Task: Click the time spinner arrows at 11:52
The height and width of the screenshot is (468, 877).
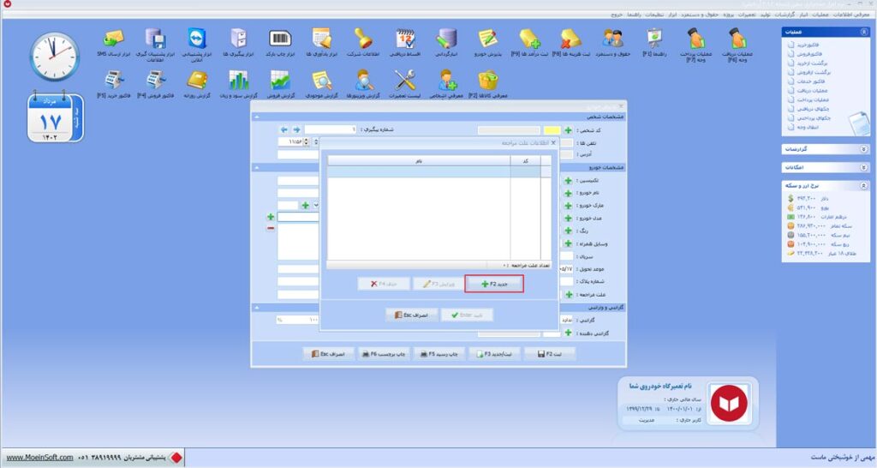Action: coord(306,142)
